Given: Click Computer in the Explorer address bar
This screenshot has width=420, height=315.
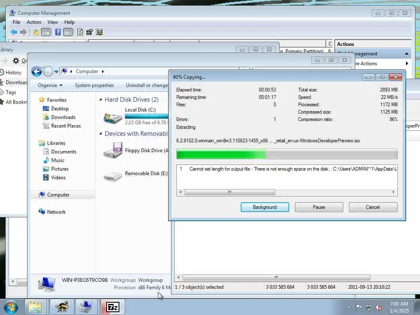Looking at the screenshot, I should 87,71.
